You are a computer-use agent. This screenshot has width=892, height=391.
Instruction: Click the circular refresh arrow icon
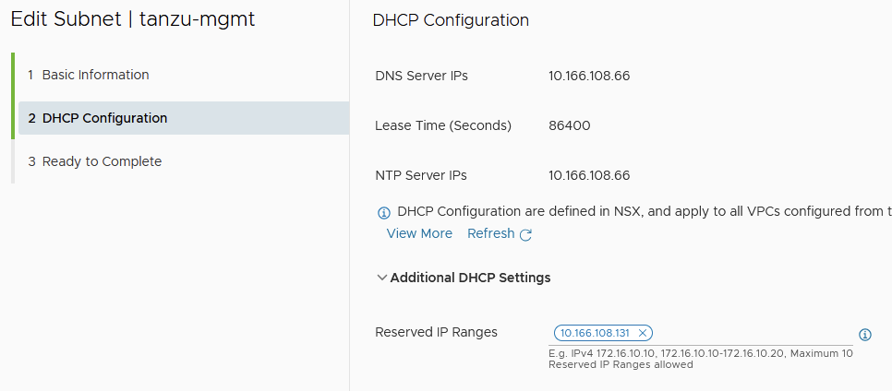click(525, 234)
